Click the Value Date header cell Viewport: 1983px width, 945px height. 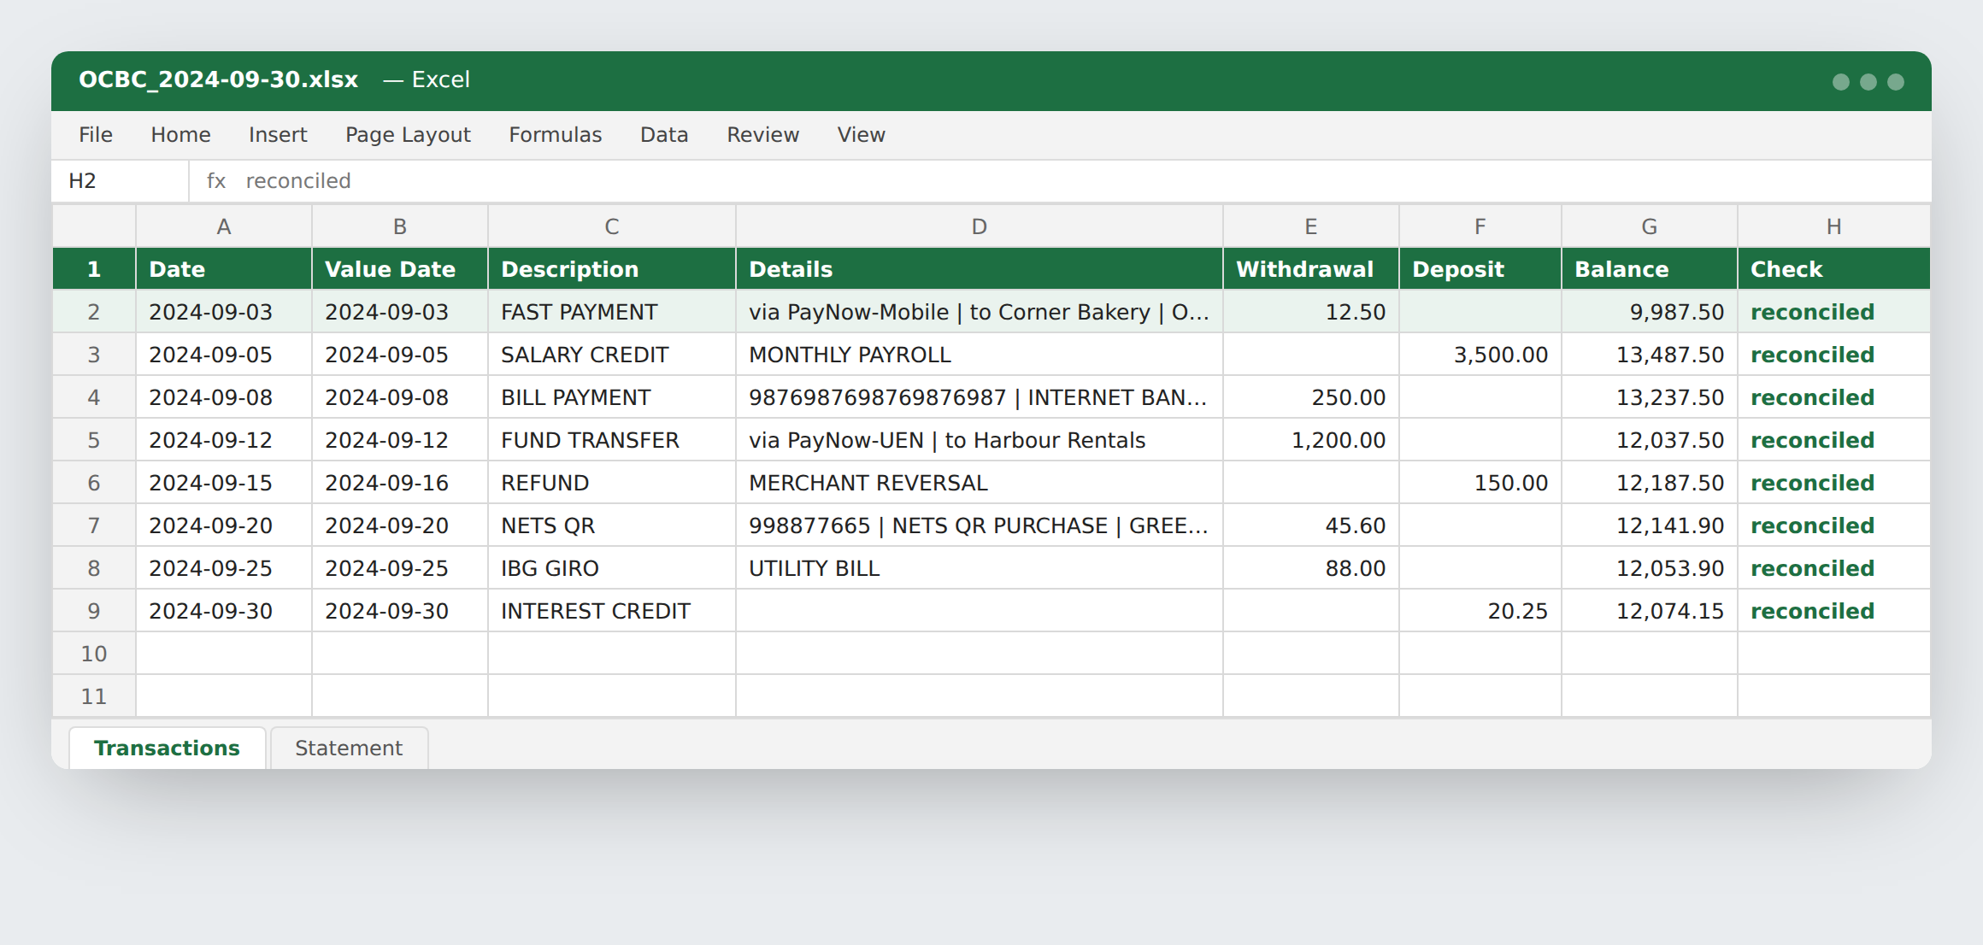(400, 269)
